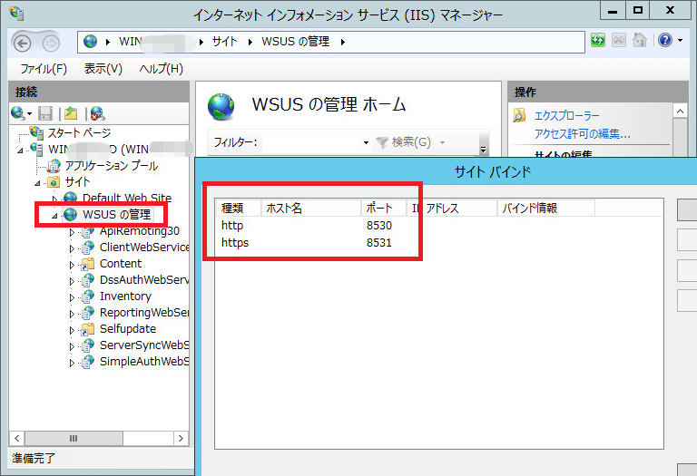This screenshot has width=697, height=476.
Task: Click the Inventory application icon
Action: click(87, 296)
